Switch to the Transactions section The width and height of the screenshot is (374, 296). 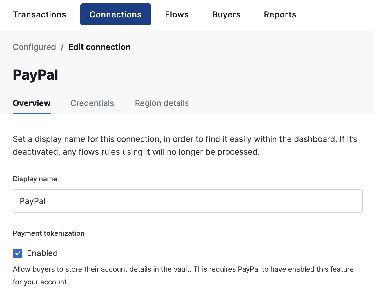pos(39,14)
